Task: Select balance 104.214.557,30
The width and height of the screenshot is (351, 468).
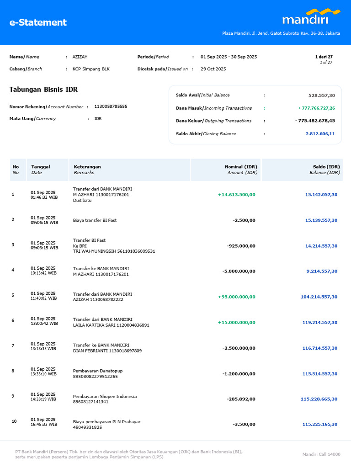Action: [319, 297]
